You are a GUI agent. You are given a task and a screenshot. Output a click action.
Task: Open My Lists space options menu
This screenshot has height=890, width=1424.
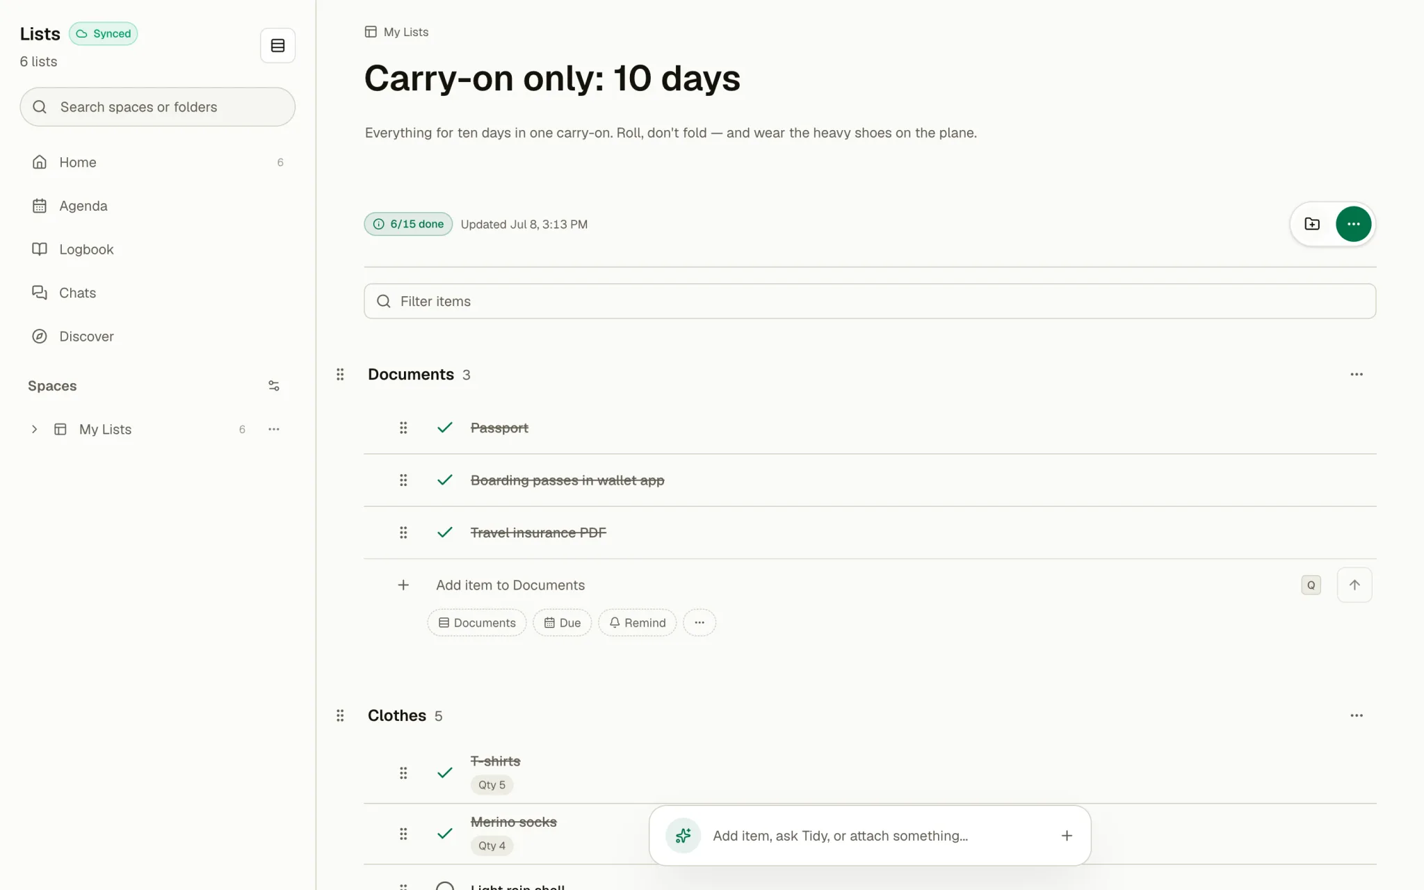274,429
